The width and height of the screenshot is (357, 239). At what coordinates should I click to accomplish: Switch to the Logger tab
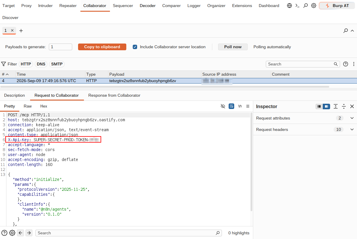pos(194,6)
